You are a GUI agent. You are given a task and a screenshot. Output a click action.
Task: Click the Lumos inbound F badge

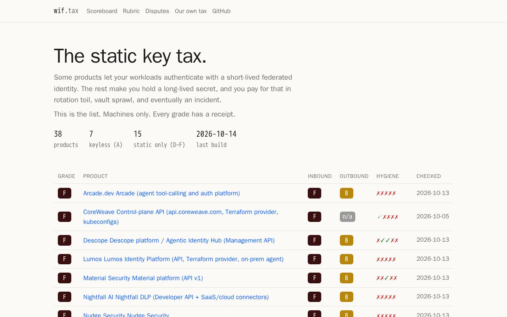pos(314,259)
